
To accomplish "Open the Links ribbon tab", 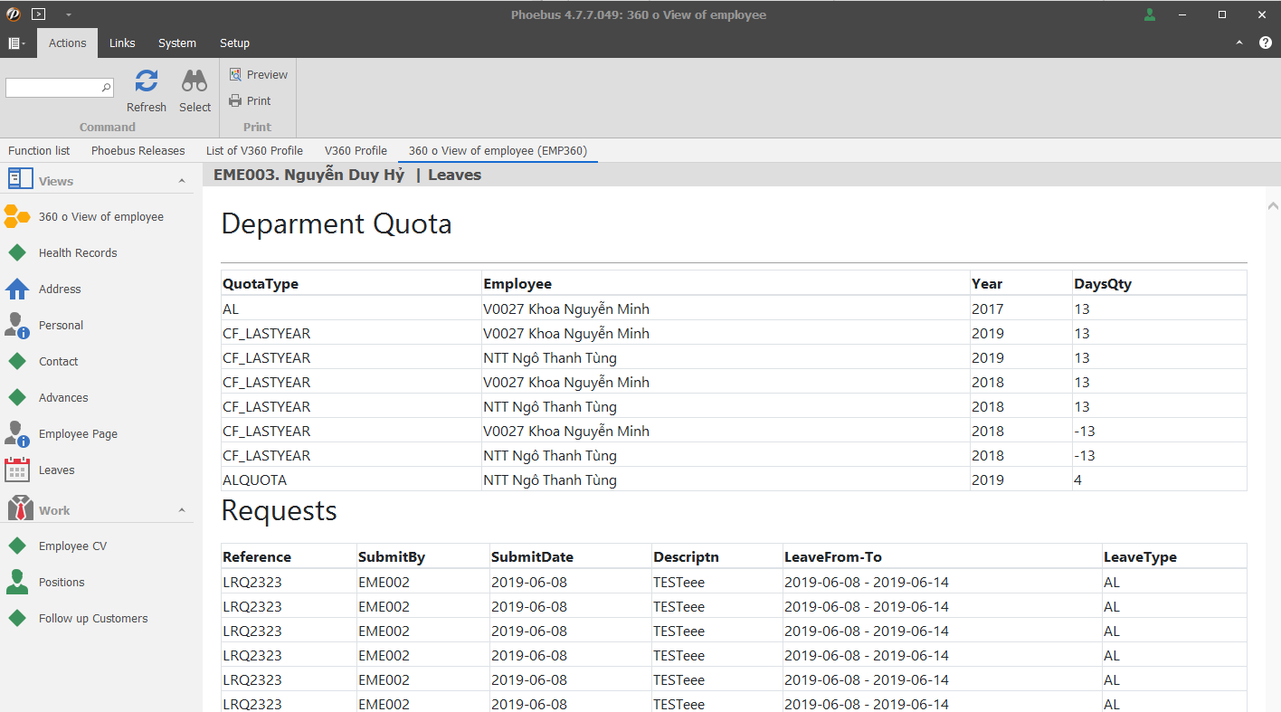I will [x=122, y=43].
